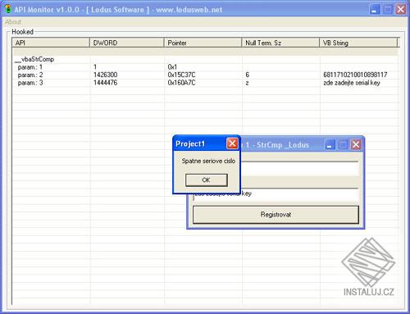This screenshot has width=410, height=314.
Task: Click the API column header
Action: pyautogui.click(x=51, y=43)
